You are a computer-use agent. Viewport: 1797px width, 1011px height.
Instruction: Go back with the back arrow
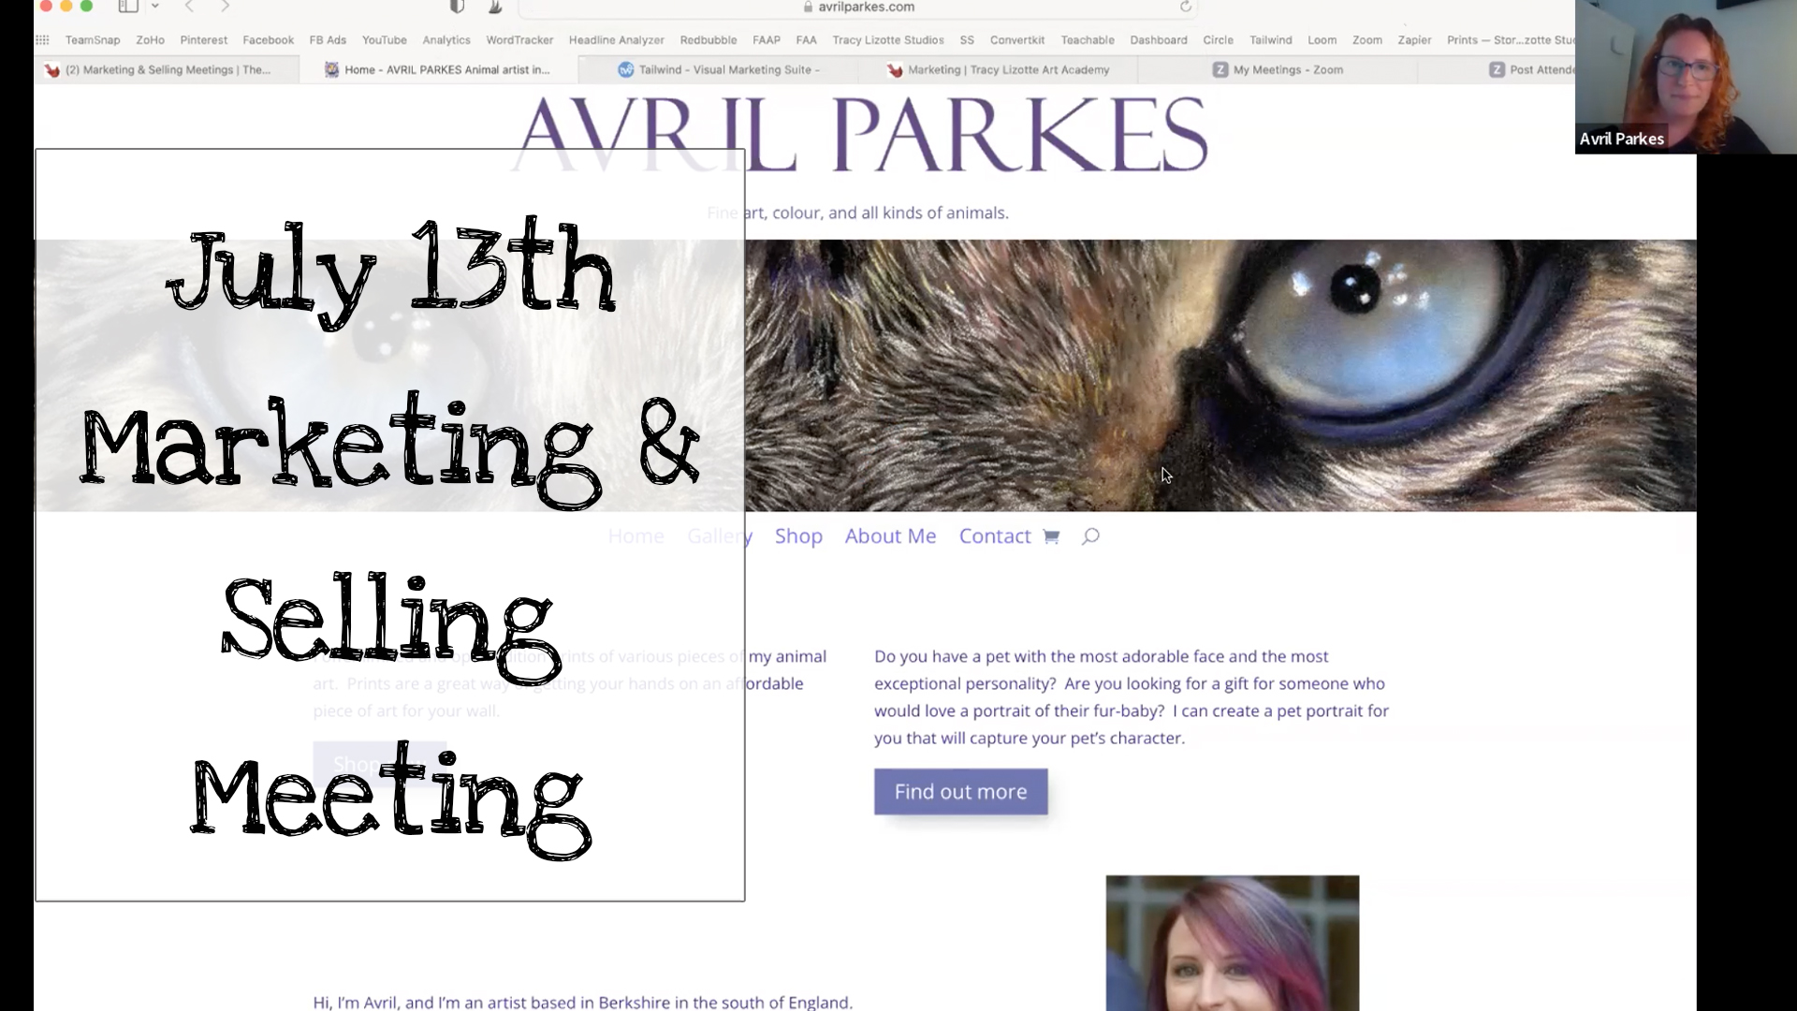coord(190,7)
